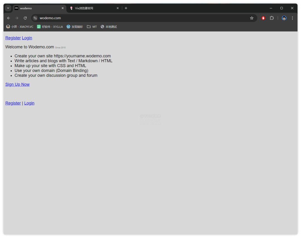Click the top Login link
The height and width of the screenshot is (238, 301).
(x=27, y=38)
